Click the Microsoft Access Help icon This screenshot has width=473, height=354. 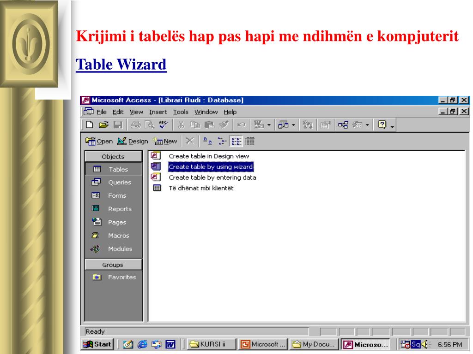(x=382, y=124)
